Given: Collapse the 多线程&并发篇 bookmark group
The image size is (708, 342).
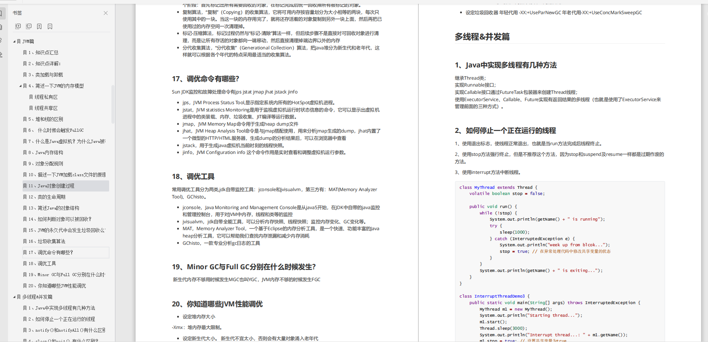Looking at the screenshot, I should tap(15, 297).
